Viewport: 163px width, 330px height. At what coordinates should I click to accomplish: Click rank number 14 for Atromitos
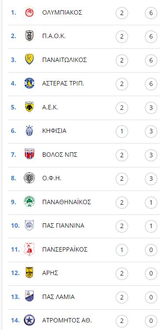point(15,321)
